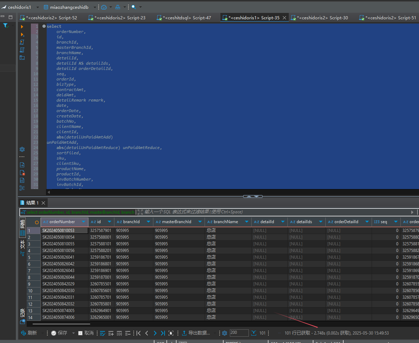Click the search magnifier icon
Viewport: 419px width, 343px height.
pyautogui.click(x=134, y=7)
